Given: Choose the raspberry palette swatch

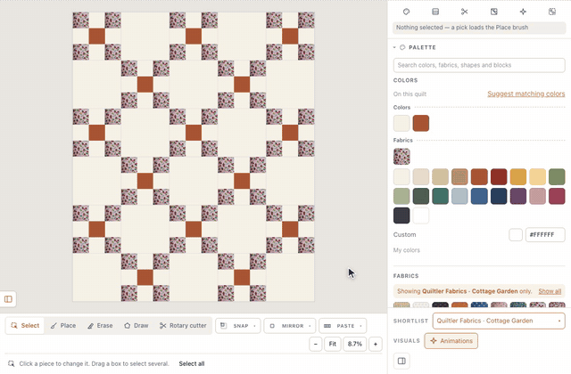Looking at the screenshot, I should click(557, 196).
